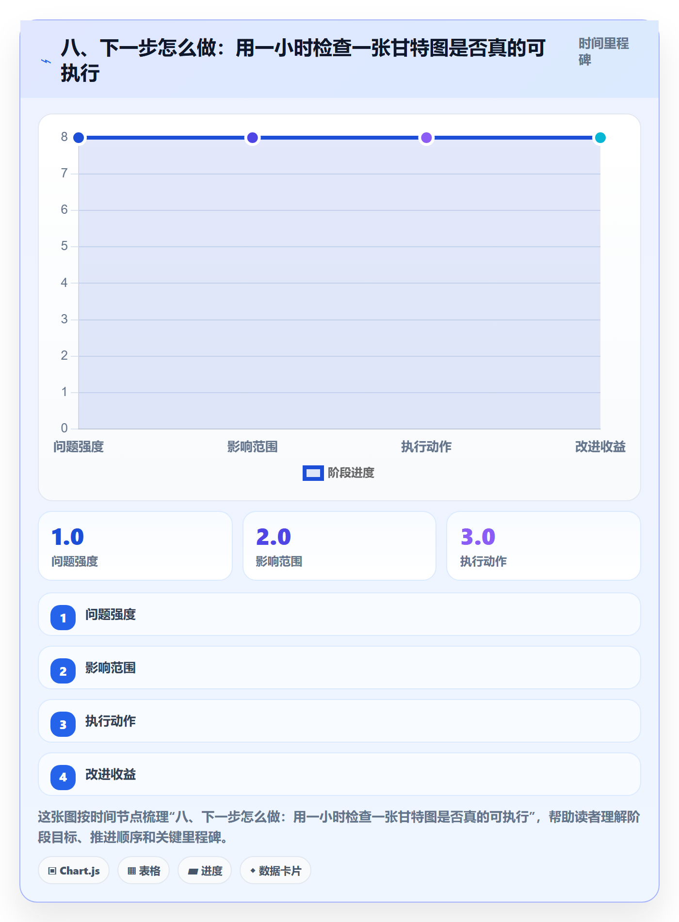Click the 阶段进度 legend label
Viewport: 679px width, 922px height.
coord(351,473)
